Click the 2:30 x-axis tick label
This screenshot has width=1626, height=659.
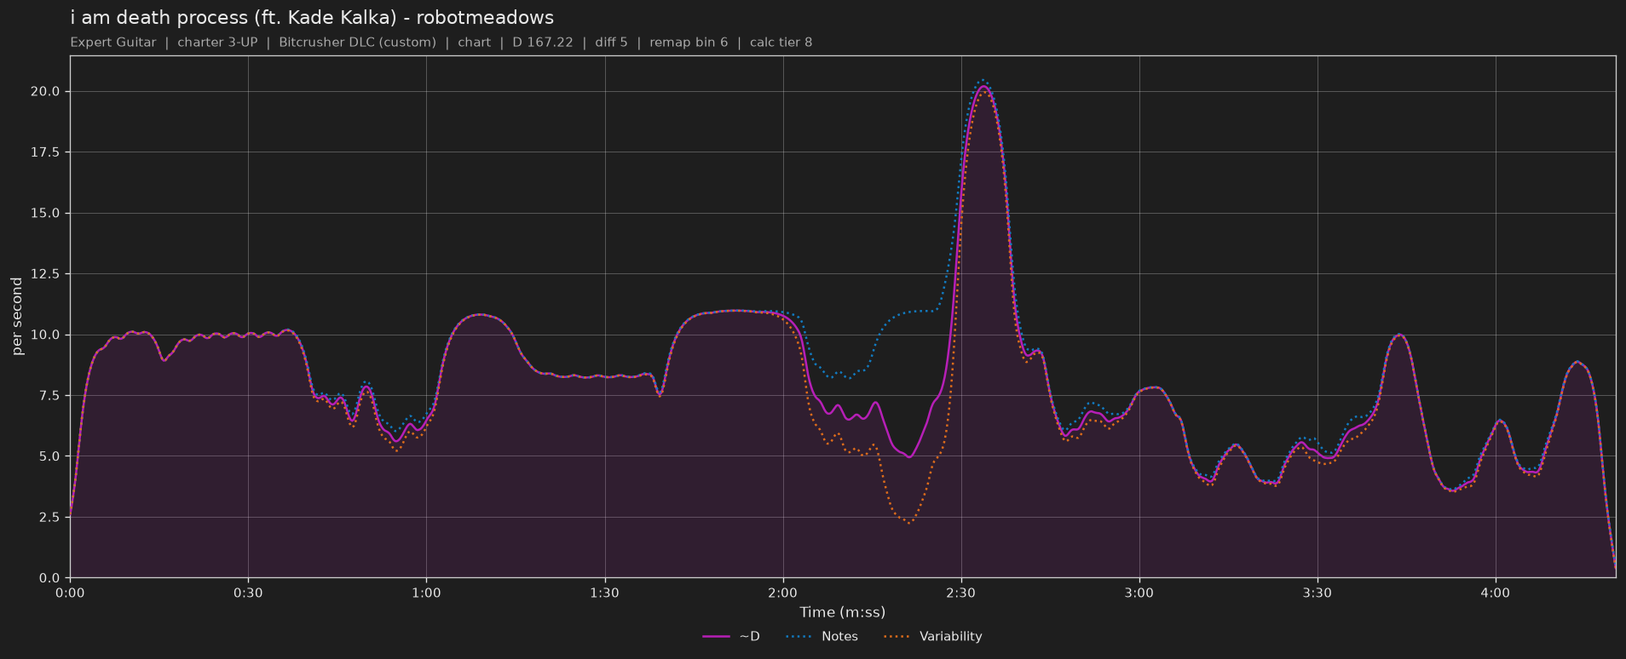tap(960, 593)
